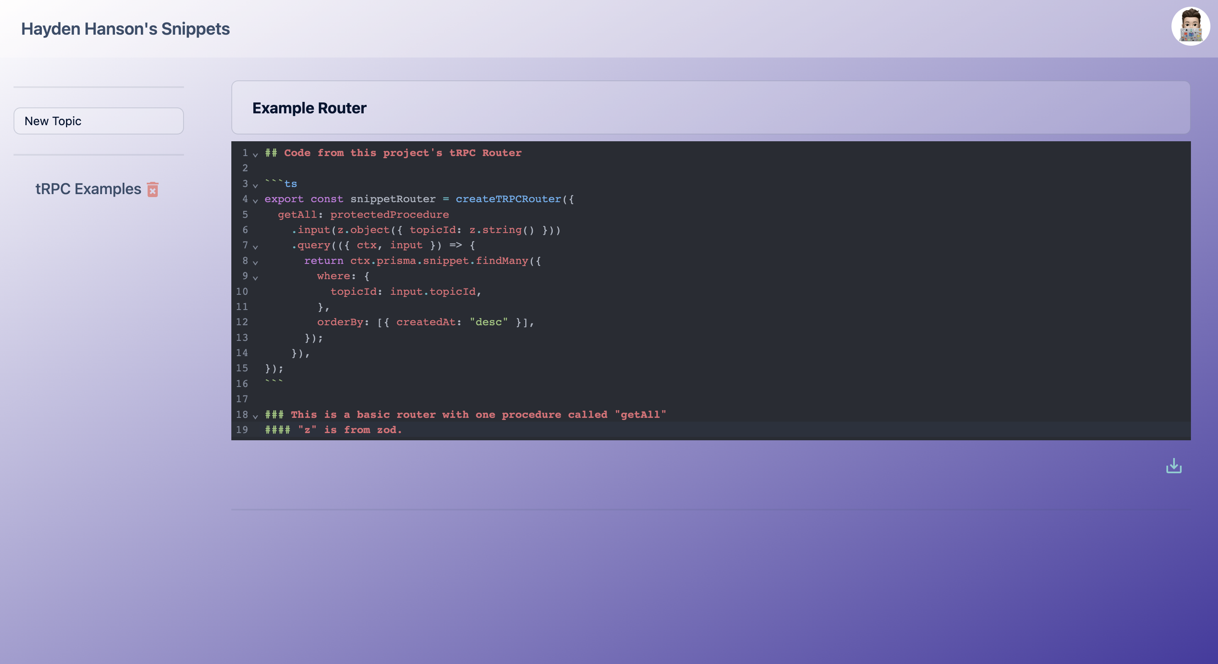
Task: Click the '.input(z.object' code line
Action: coord(425,230)
